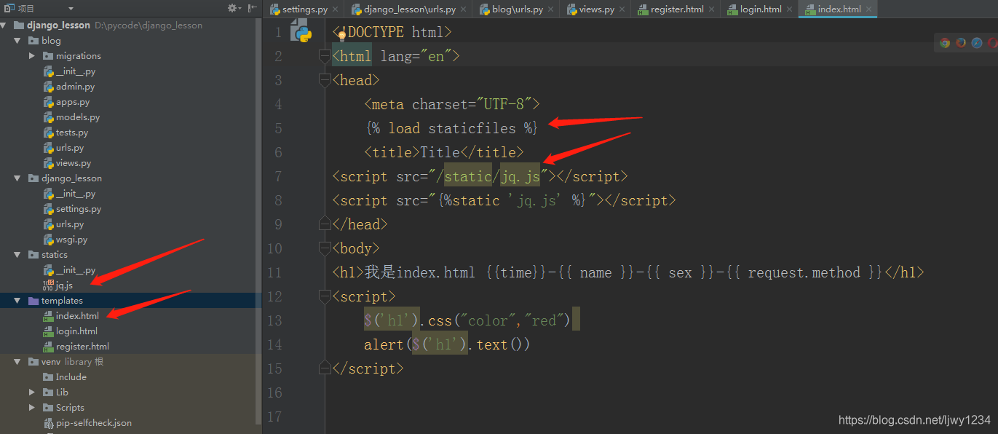Click the '<title>Title</title>' code line
998x434 pixels.
(444, 152)
